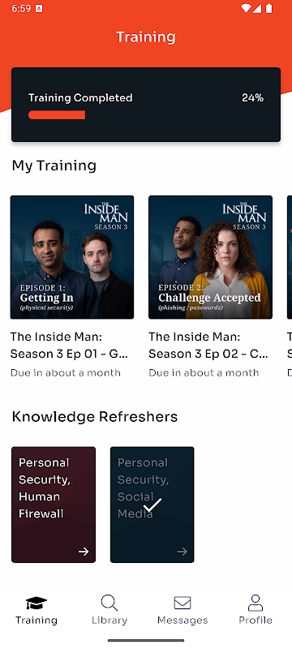Viewport: 292px width, 649px height.
Task: Open Episode 1 Getting In thumbnail
Action: coord(72,257)
